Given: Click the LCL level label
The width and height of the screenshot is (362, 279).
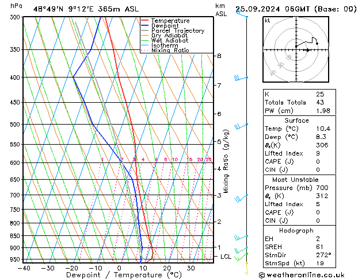Looking at the screenshot, I should pyautogui.click(x=226, y=257).
